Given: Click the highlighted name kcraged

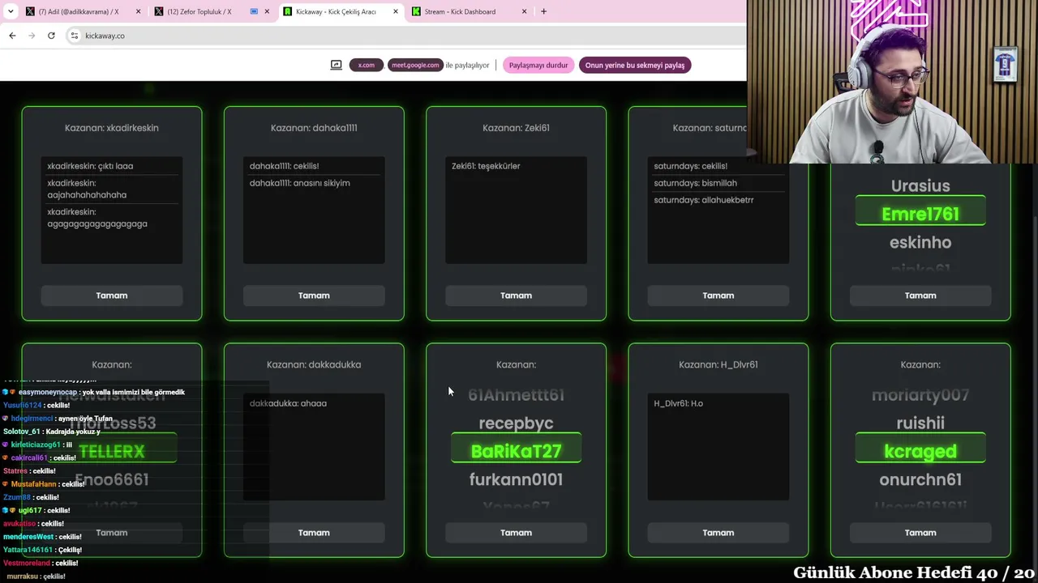Looking at the screenshot, I should (920, 451).
